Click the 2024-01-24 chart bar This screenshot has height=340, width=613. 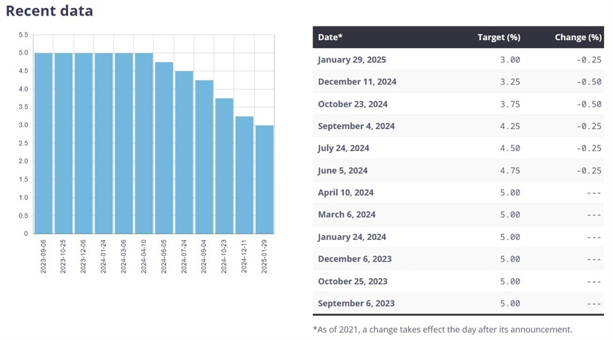coord(104,143)
